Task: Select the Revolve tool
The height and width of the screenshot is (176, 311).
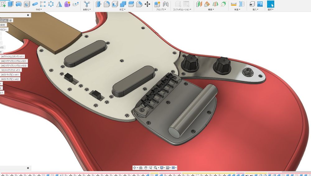Action: pyautogui.click(x=19, y=4)
